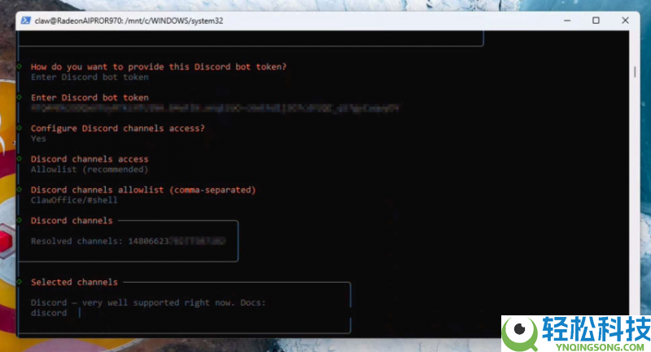The height and width of the screenshot is (352, 651).
Task: Click the blurred Discord bot token value
Action: click(215, 108)
